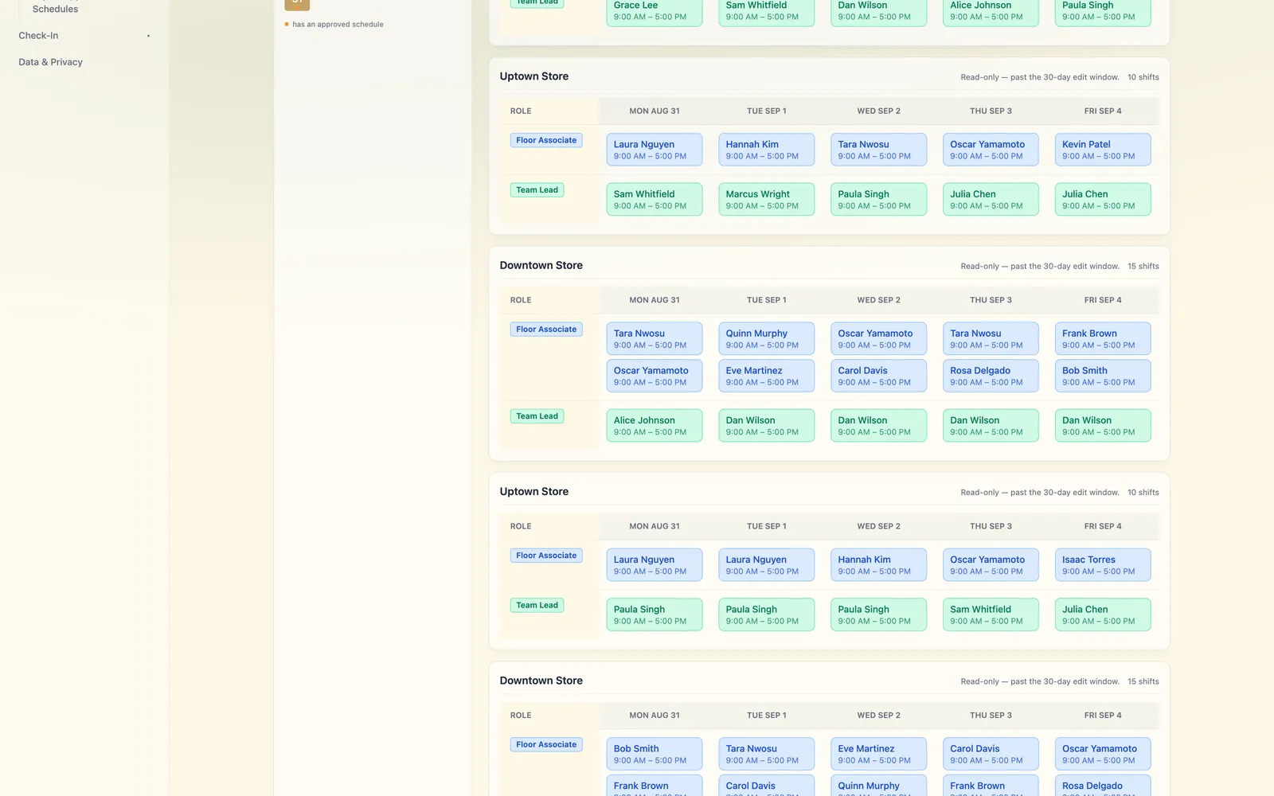This screenshot has width=1274, height=796.
Task: Click Hannah Kim's Wed Sep 2 shift
Action: [878, 565]
